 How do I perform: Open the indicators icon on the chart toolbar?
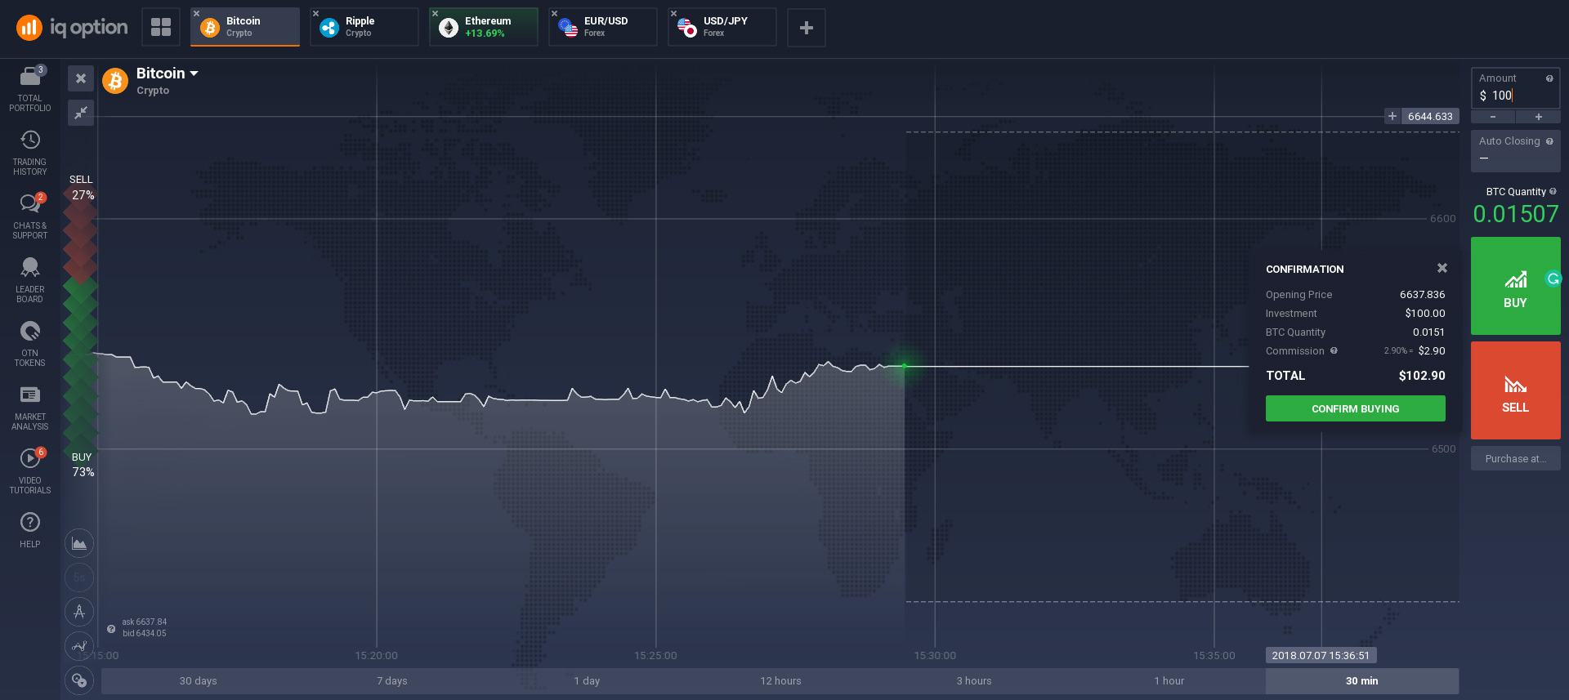[x=79, y=646]
